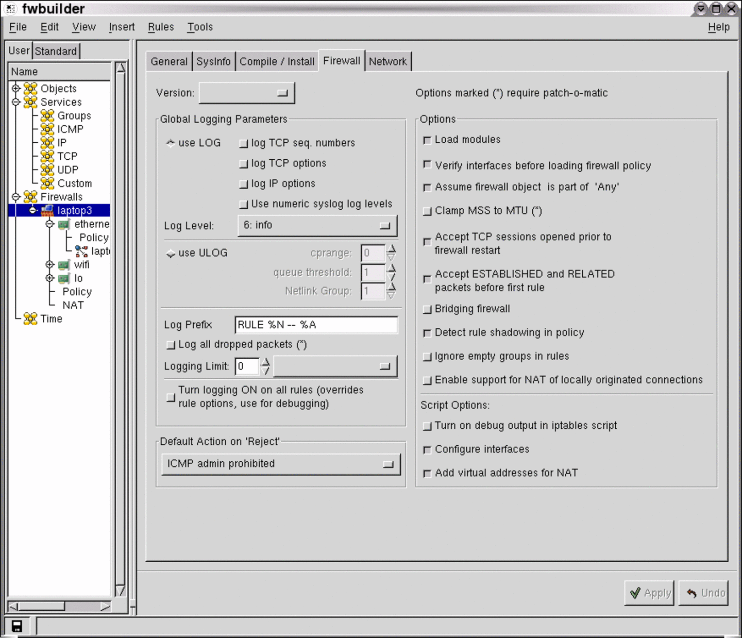Click the Objects library icon
The width and height of the screenshot is (742, 638).
pyautogui.click(x=30, y=89)
